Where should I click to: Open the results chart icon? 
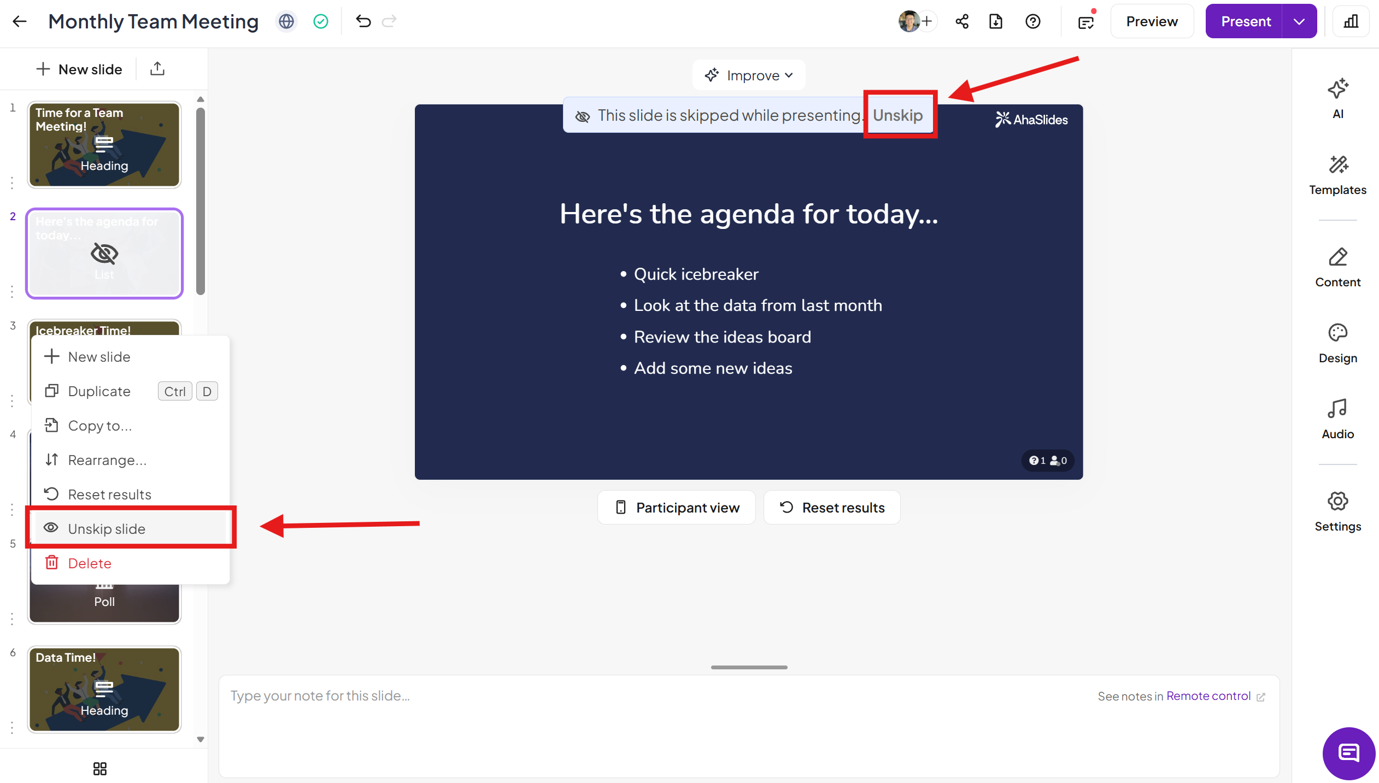(1351, 21)
